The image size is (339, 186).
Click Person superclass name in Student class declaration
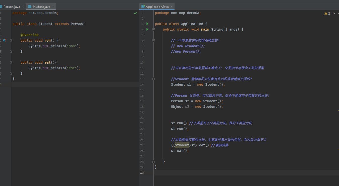pyautogui.click(x=77, y=24)
